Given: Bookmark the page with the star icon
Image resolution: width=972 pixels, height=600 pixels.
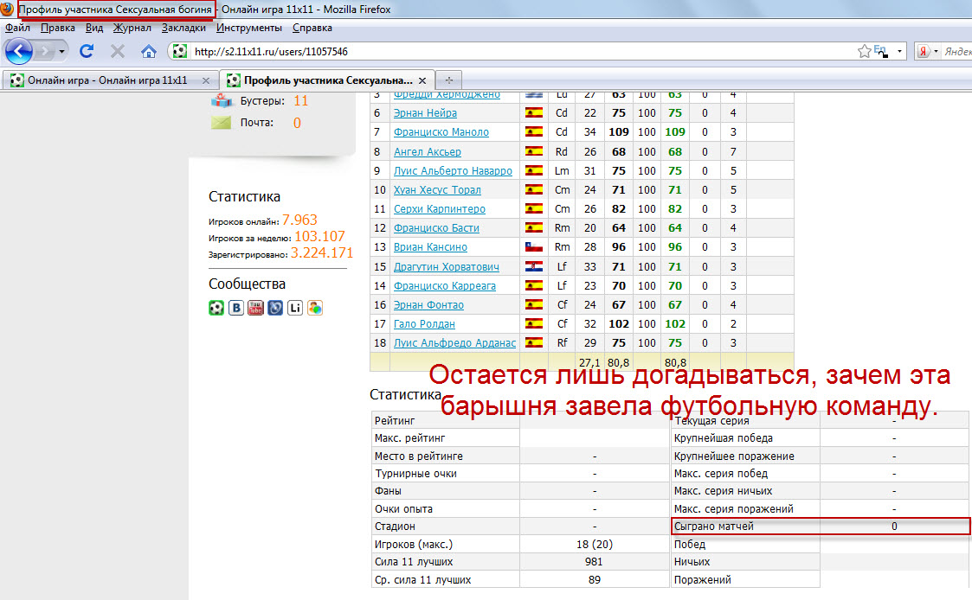Looking at the screenshot, I should click(x=863, y=51).
